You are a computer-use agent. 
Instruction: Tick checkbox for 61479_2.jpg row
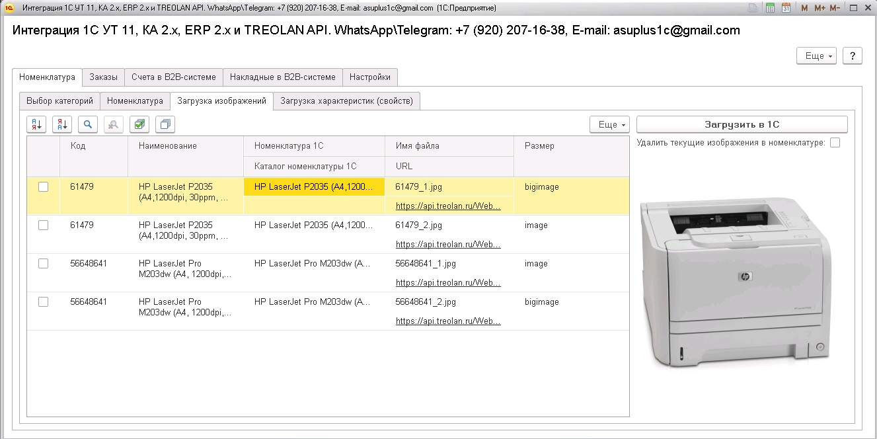click(44, 225)
